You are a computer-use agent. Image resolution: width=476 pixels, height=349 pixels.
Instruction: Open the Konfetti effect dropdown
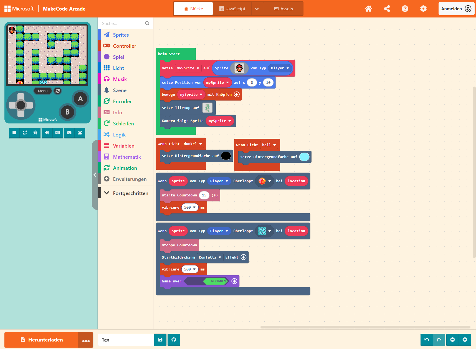click(210, 257)
